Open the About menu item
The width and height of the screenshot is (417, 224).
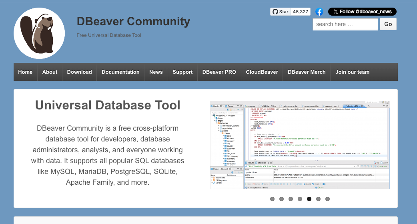click(x=50, y=72)
